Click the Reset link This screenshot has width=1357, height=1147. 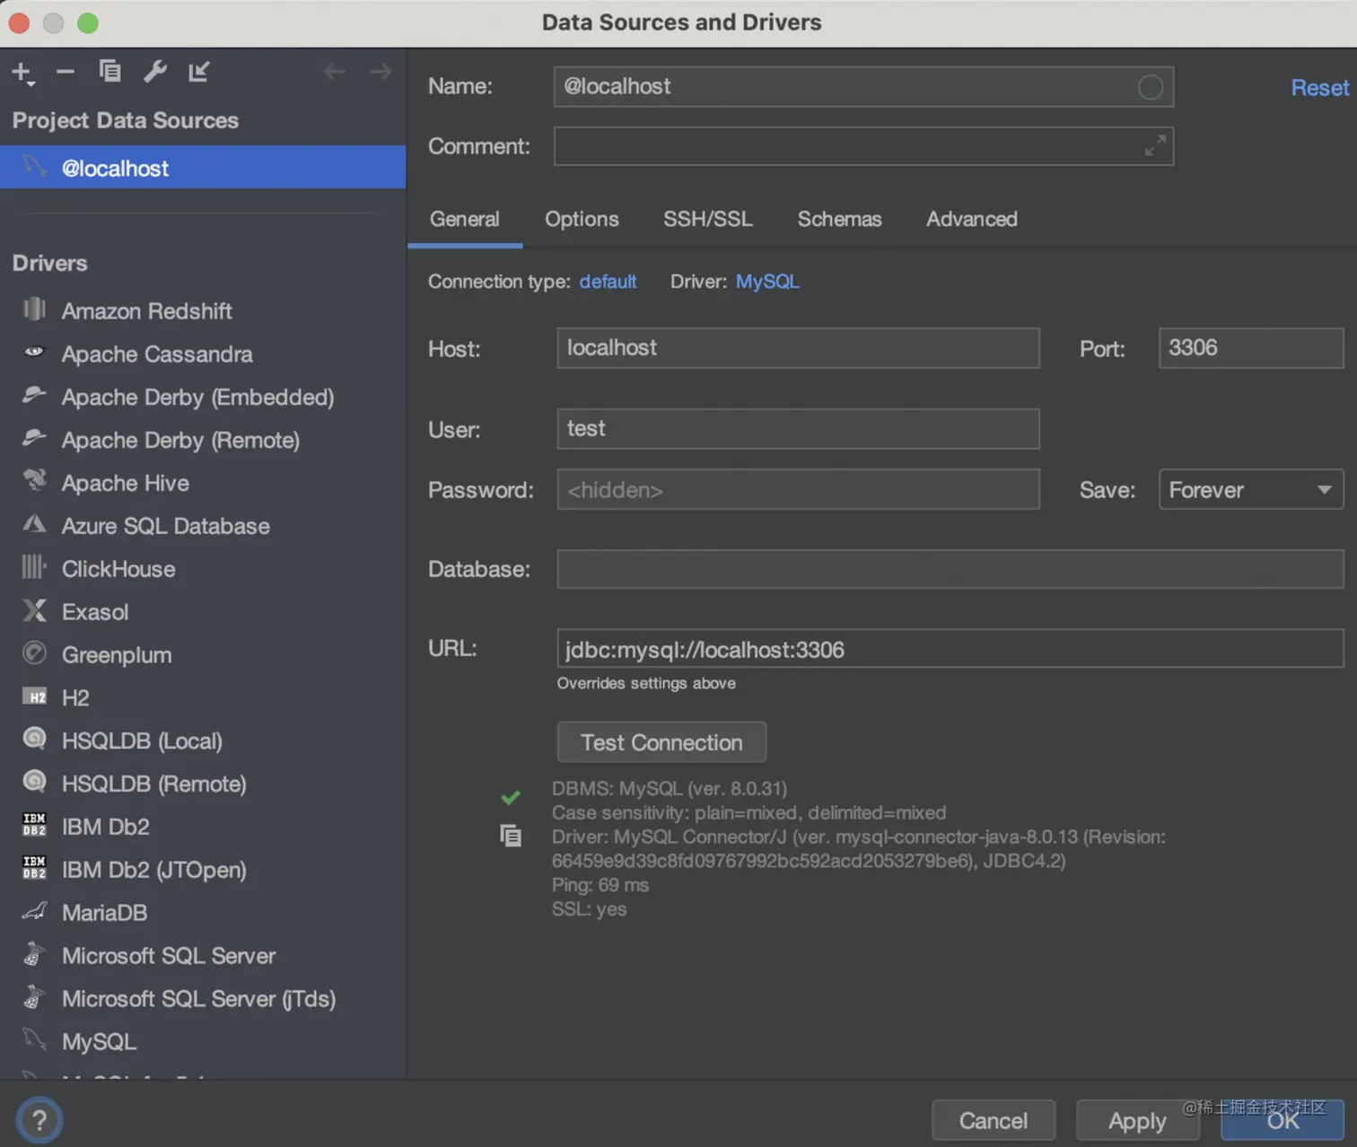click(x=1319, y=88)
